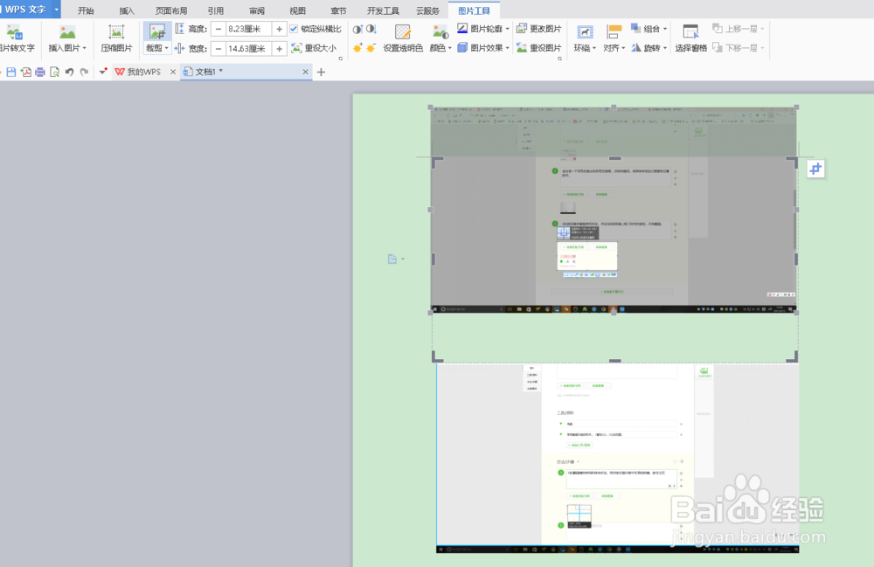874x567 pixels.
Task: Decrease picture brightness sun icon
Action: [x=371, y=48]
